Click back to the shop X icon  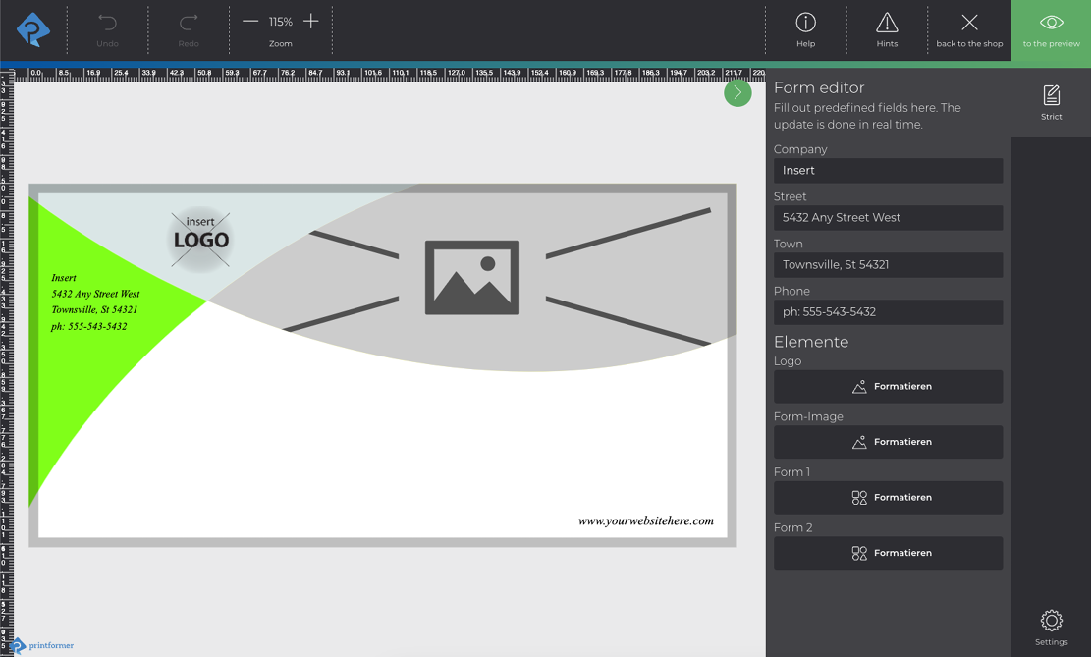(x=969, y=23)
